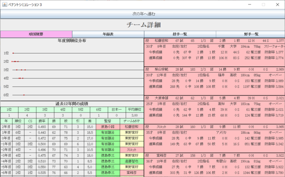Viewport: 285px width, 177px height.
Task: Minimize the ペナントシミュレーション3 window
Action: pos(249,4)
